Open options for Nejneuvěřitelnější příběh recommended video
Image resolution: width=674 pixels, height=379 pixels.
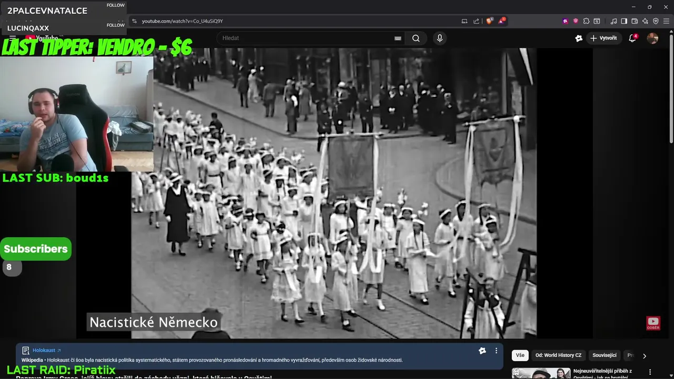tap(650, 372)
